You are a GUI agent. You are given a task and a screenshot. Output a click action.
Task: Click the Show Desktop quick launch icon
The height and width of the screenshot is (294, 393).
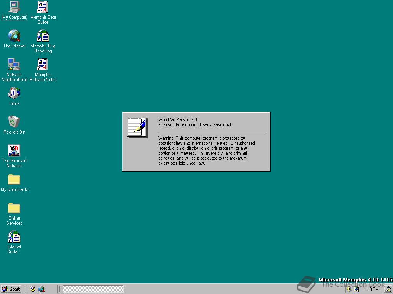pyautogui.click(x=32, y=289)
